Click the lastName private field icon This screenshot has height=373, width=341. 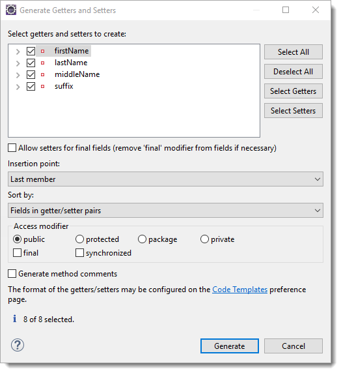pos(42,63)
